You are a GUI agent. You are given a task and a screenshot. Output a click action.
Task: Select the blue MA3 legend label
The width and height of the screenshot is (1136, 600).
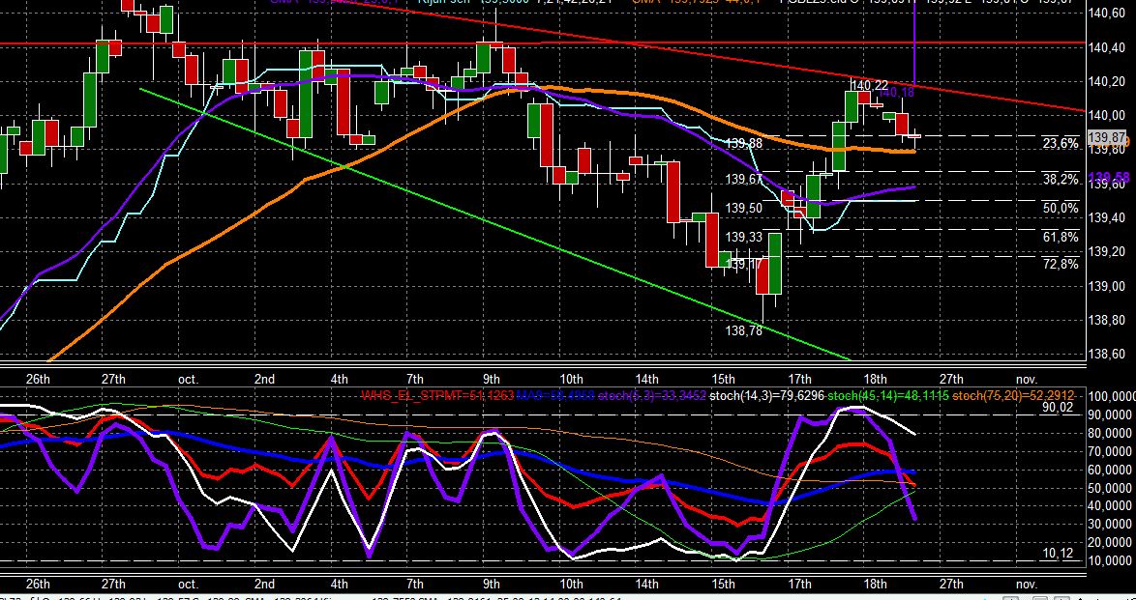click(555, 395)
